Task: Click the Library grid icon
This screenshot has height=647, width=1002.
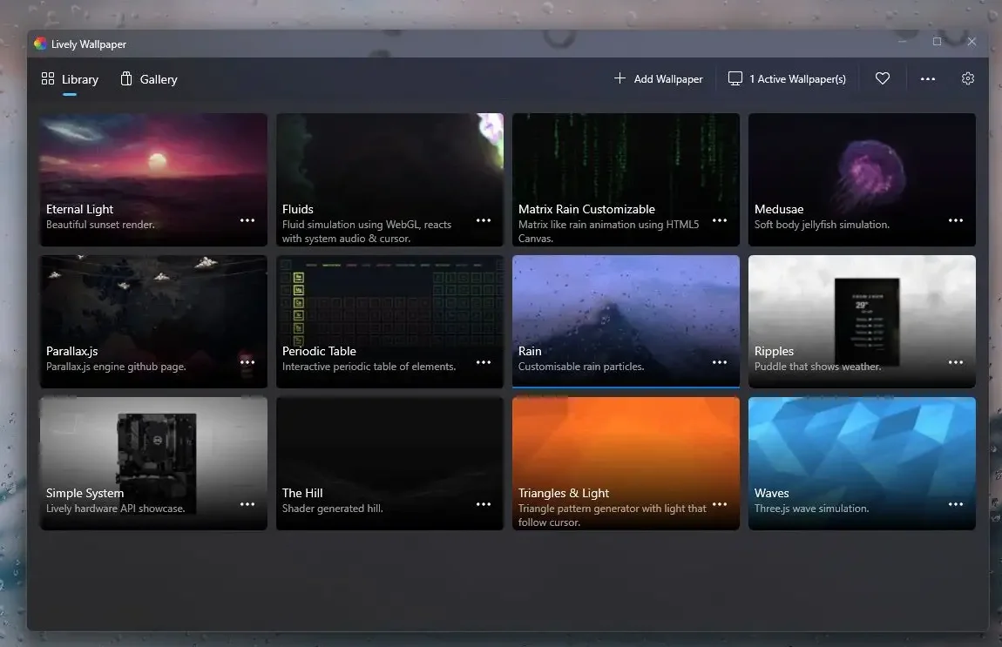Action: 48,78
